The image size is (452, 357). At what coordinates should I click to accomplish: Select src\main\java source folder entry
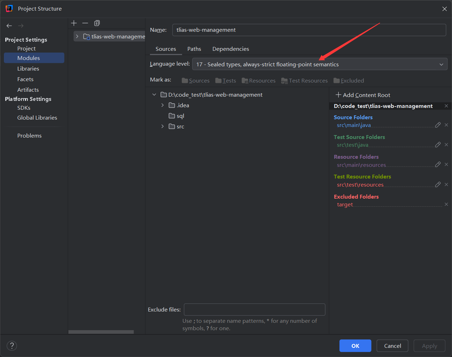click(x=354, y=125)
